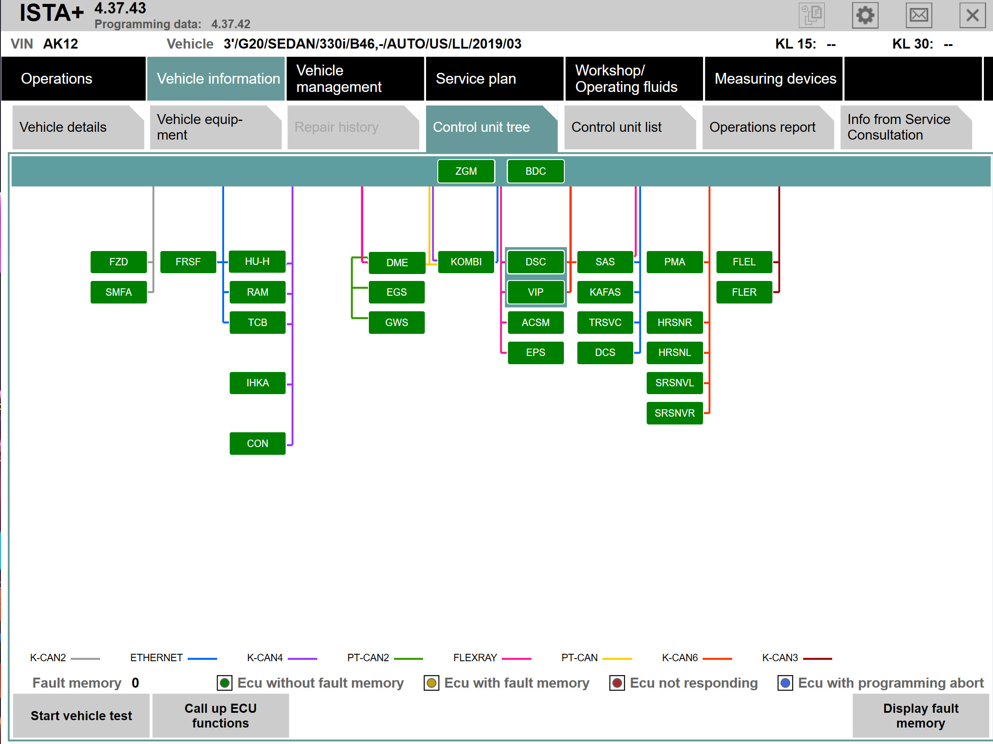Open Vehicle management tab
The width and height of the screenshot is (993, 744).
[355, 78]
